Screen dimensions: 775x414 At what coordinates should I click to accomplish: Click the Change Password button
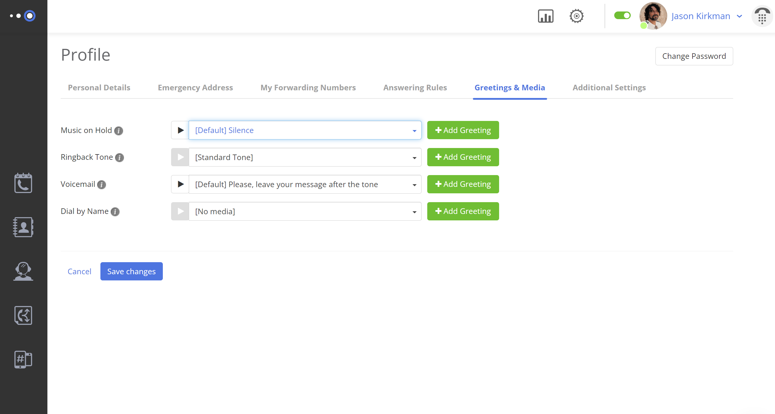pos(694,56)
